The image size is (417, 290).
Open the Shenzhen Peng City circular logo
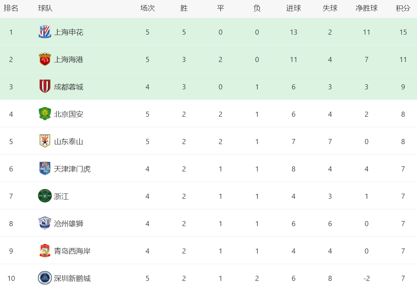45,278
